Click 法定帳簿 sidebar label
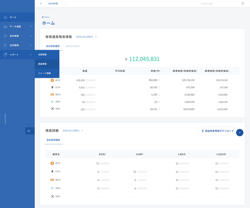This screenshot has height=208, width=250. (14, 45)
